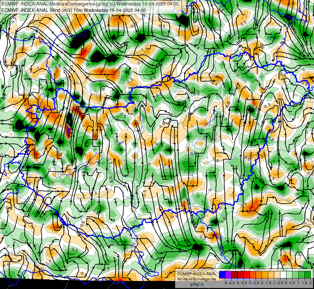Click the 'Wind (m/s) 10m' title line
Viewport: 314px width, 289px height.
click(x=73, y=10)
